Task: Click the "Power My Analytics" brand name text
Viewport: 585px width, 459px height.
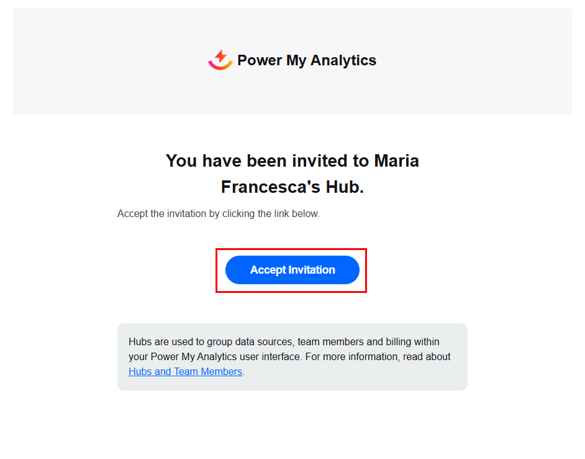Action: (307, 60)
